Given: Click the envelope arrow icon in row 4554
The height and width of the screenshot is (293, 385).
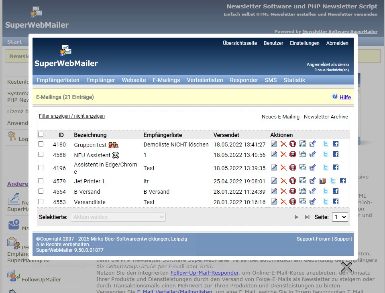Looking at the screenshot, I should click(x=313, y=191).
